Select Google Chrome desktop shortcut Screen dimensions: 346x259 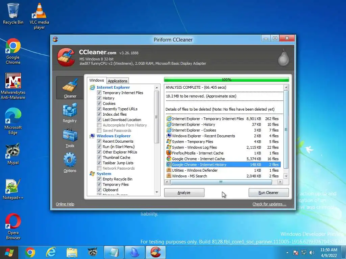pos(13,52)
